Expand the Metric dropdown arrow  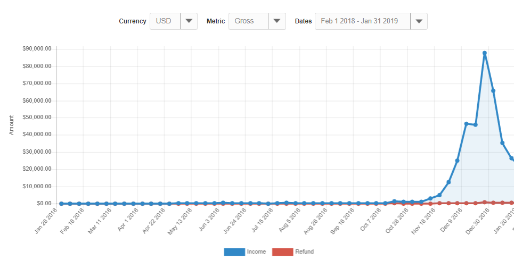pyautogui.click(x=276, y=21)
